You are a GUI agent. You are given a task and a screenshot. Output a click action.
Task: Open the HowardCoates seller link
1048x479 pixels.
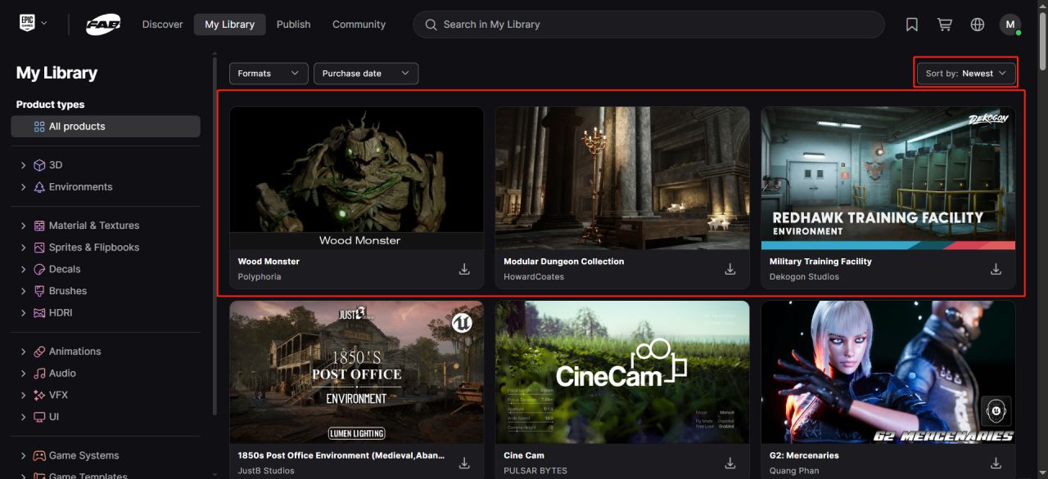tap(534, 277)
